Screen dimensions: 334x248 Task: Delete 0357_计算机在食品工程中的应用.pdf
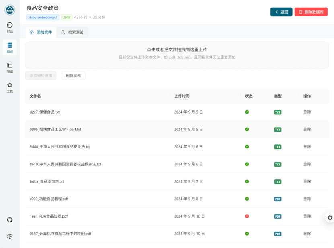307,234
